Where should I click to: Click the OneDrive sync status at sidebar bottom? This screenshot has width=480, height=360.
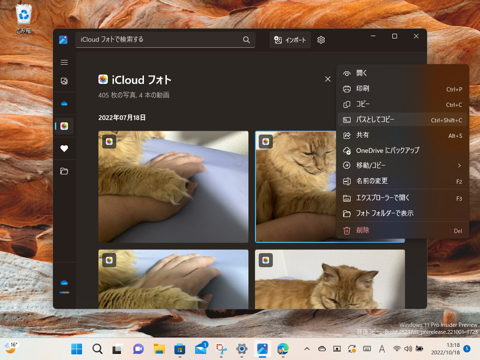pyautogui.click(x=64, y=282)
